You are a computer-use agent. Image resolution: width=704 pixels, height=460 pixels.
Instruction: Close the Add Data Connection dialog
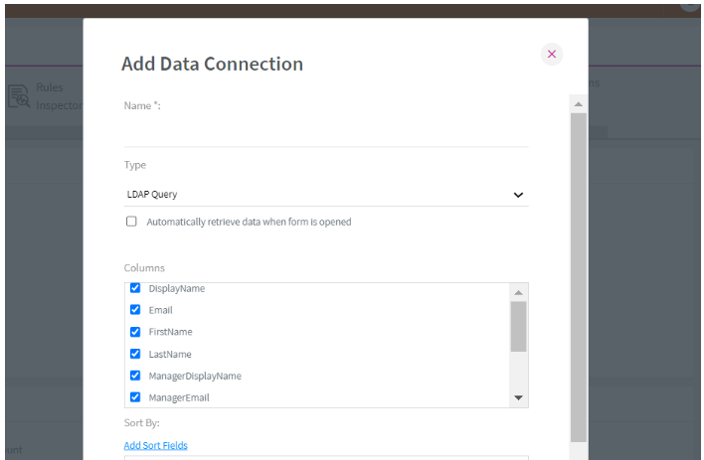pyautogui.click(x=552, y=54)
